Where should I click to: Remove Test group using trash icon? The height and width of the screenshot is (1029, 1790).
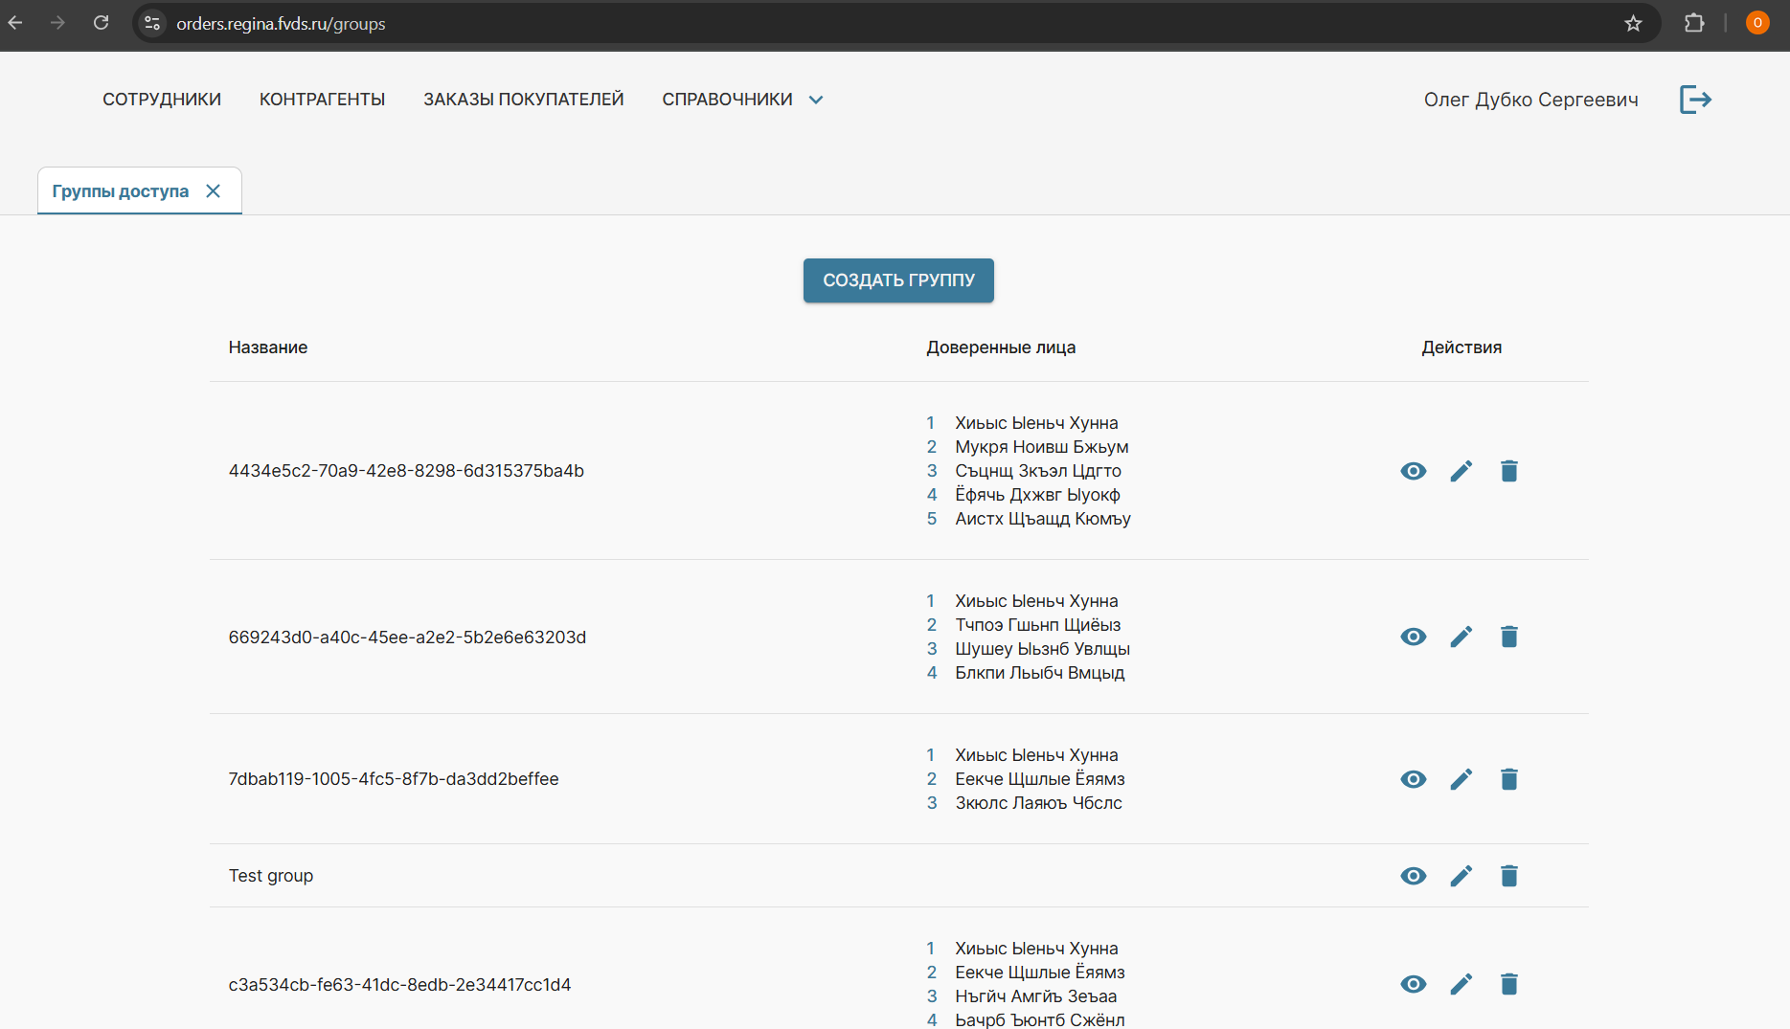[x=1508, y=877]
